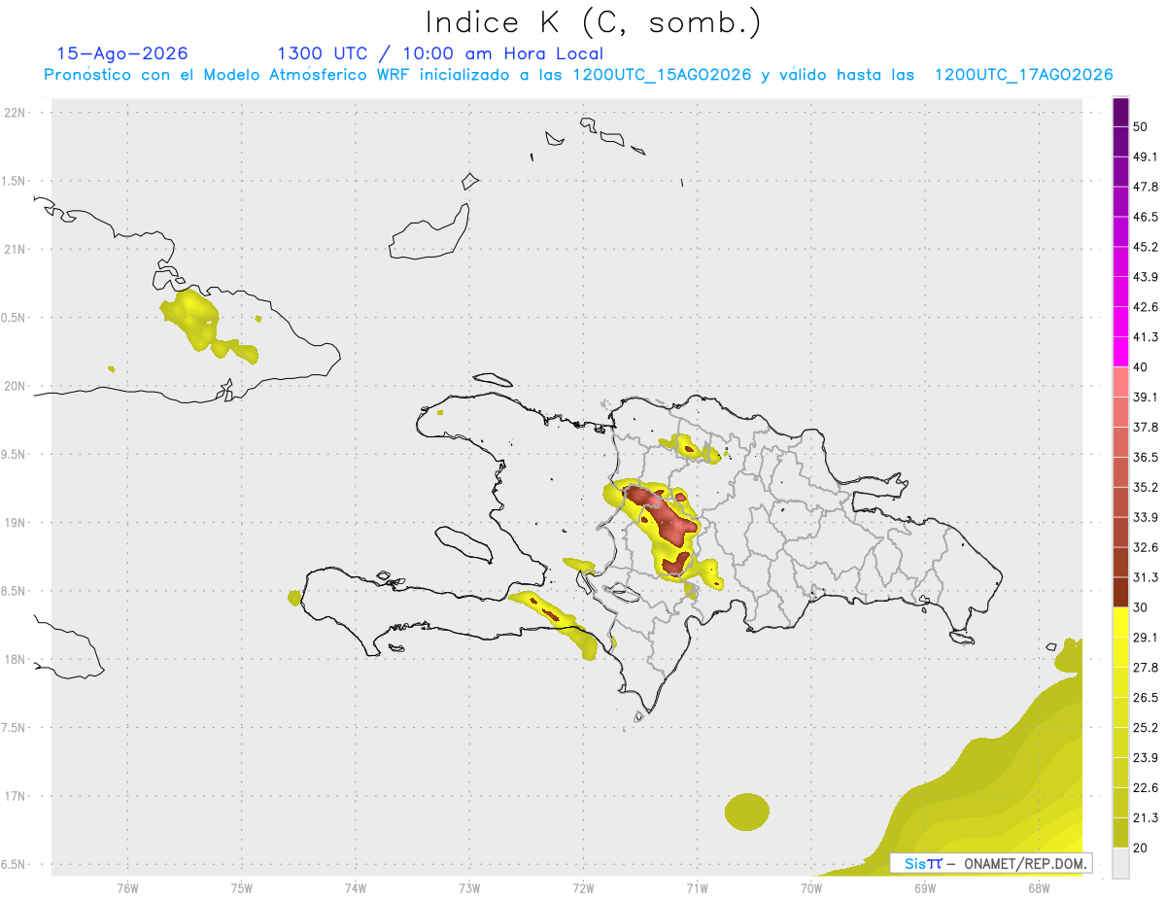Click the colorbar value '41.3'
The image size is (1166, 901).
coord(1145,337)
